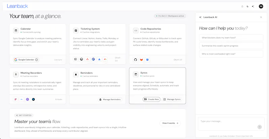269x139 pixels.
Task: Click '0 active integrations' status text
Action: coord(91,32)
